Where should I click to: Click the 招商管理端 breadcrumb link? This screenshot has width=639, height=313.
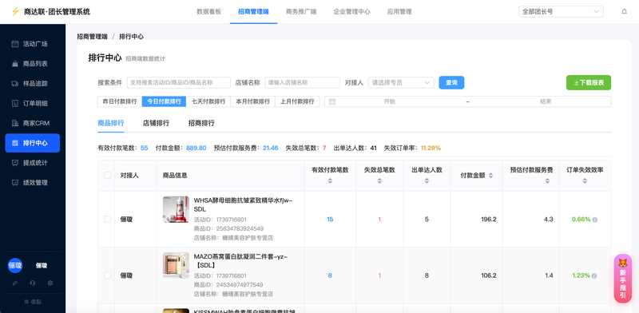93,37
